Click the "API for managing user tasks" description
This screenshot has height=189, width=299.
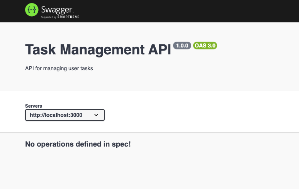coord(59,68)
